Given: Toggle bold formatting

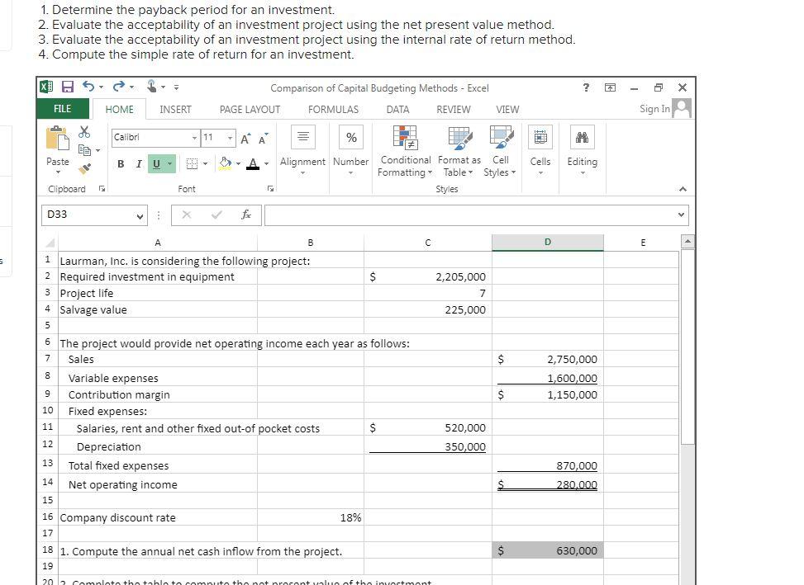Looking at the screenshot, I should (121, 163).
